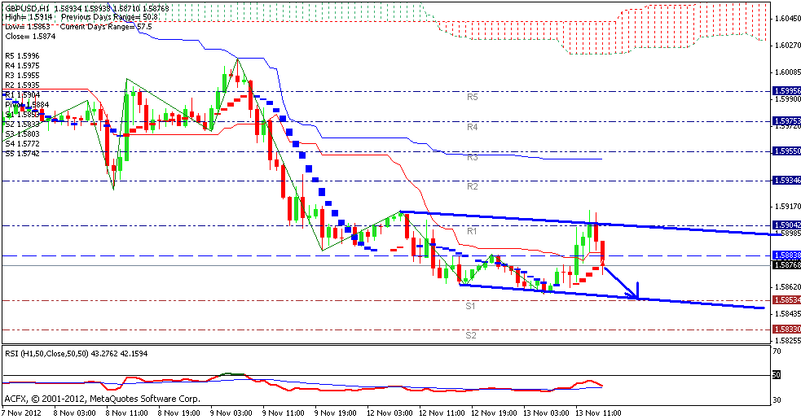Viewport: 801px width, 419px height.
Task: Select the 1.59042 price axis marker
Action: [x=786, y=225]
